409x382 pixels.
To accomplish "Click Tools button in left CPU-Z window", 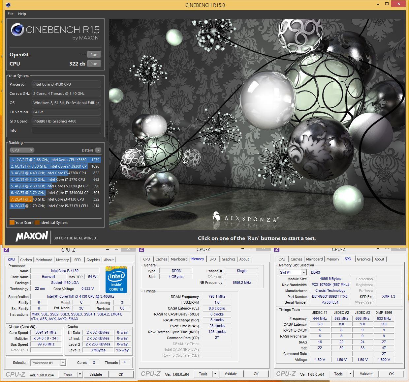I will pos(68,374).
